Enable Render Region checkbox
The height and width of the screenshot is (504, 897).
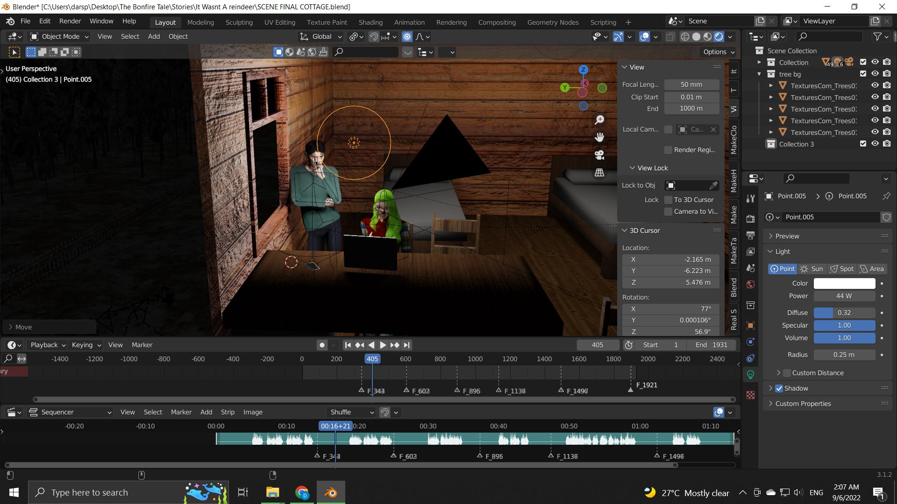(668, 150)
